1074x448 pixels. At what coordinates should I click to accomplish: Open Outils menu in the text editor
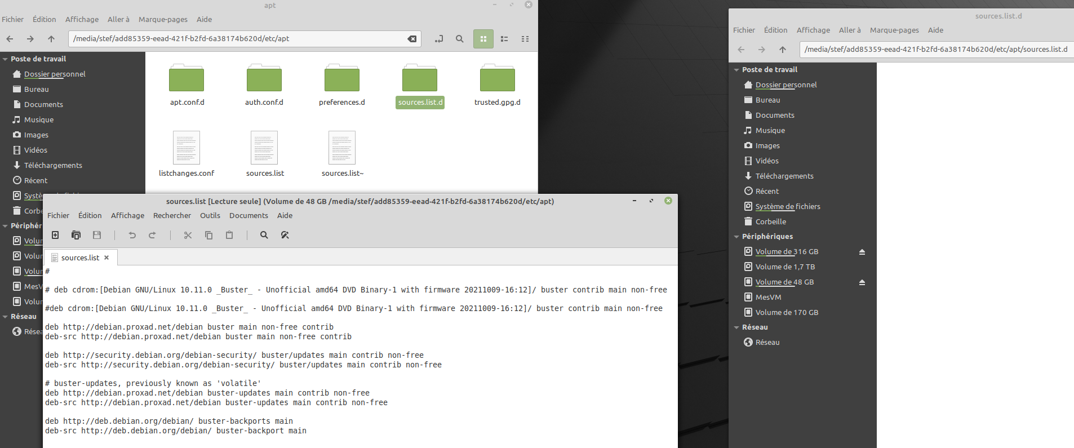(x=210, y=215)
